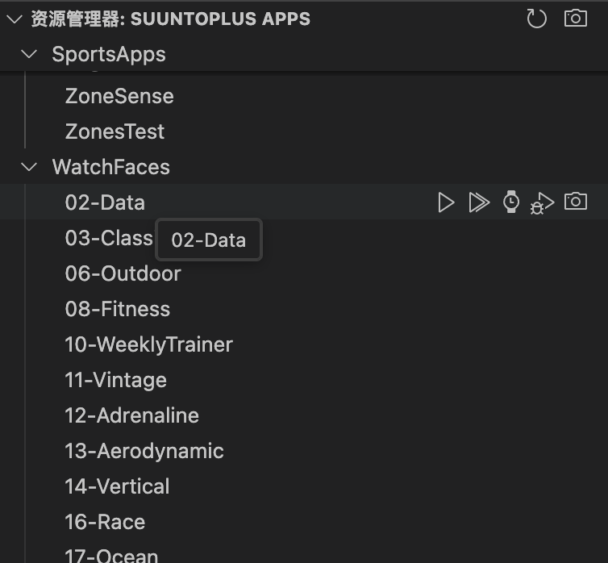608x563 pixels.
Task: Select the 14-Vertical watch face
Action: tap(117, 486)
